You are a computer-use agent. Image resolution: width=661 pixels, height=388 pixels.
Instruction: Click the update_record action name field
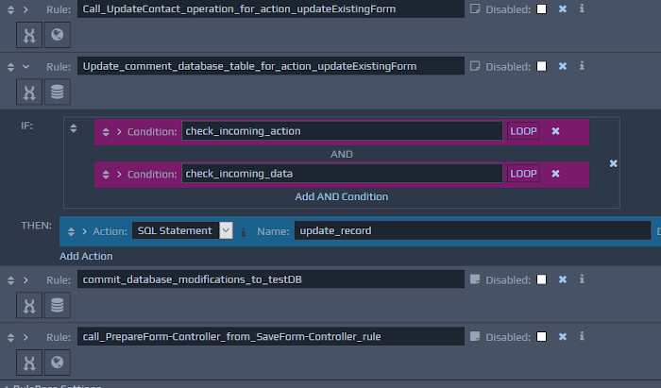click(472, 230)
